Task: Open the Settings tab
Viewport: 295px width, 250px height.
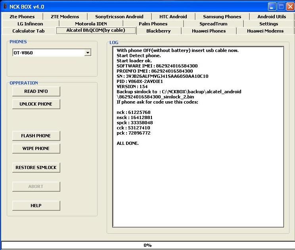Action: [x=268, y=24]
